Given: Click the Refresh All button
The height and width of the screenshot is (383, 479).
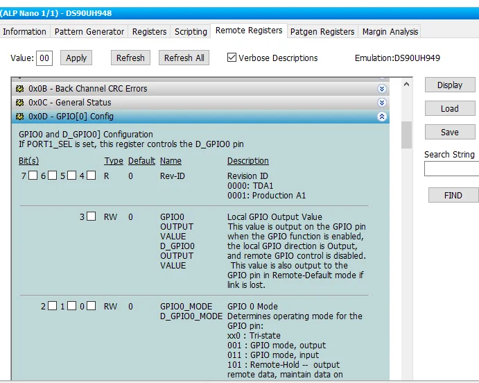Looking at the screenshot, I should click(184, 58).
